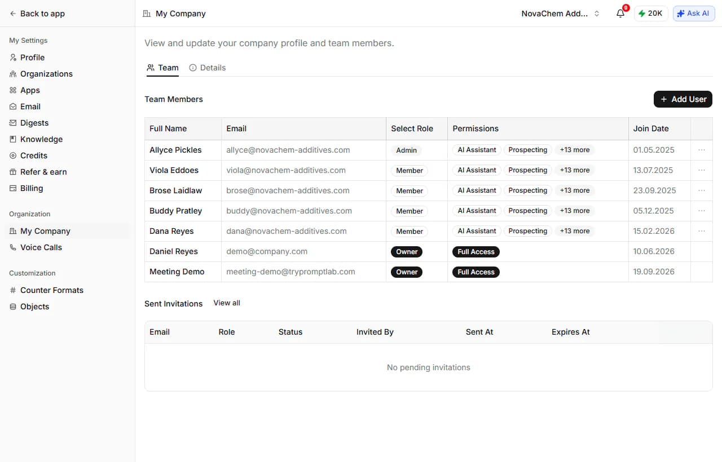Screen dimensions: 722x462
Task: Click the Voice Calls phone icon
Action: pos(13,247)
